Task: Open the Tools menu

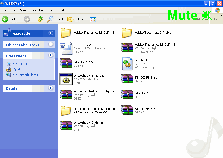Action: pos(51,10)
